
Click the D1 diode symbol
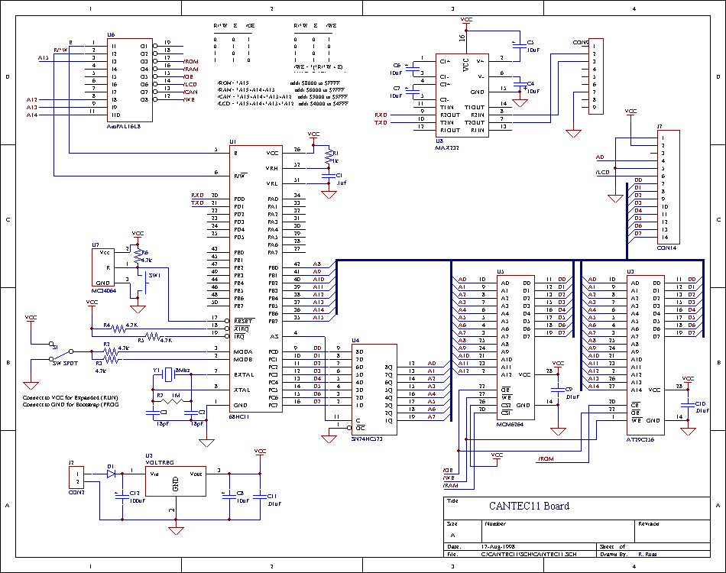pyautogui.click(x=111, y=474)
